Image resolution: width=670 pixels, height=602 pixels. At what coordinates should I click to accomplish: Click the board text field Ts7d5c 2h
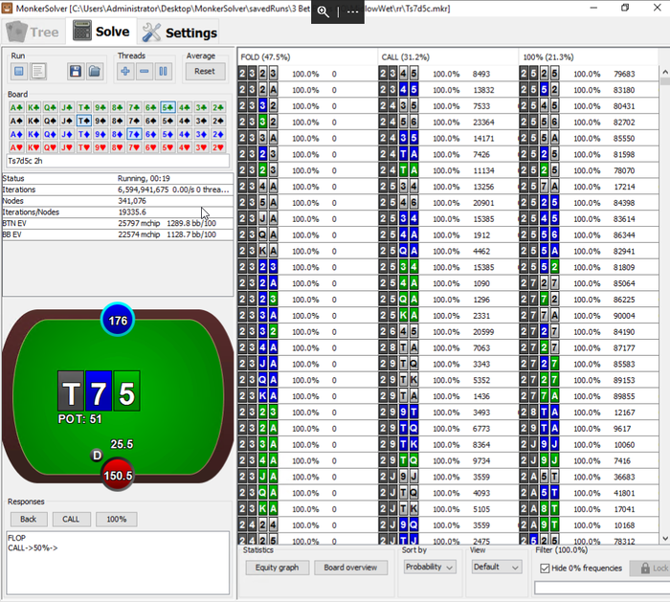coord(118,161)
